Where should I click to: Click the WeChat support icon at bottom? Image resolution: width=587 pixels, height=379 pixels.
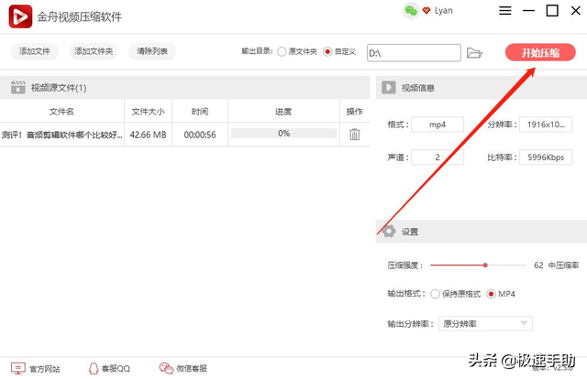click(166, 368)
